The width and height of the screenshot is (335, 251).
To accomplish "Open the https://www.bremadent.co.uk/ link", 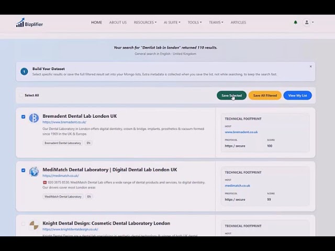I will 64,122.
